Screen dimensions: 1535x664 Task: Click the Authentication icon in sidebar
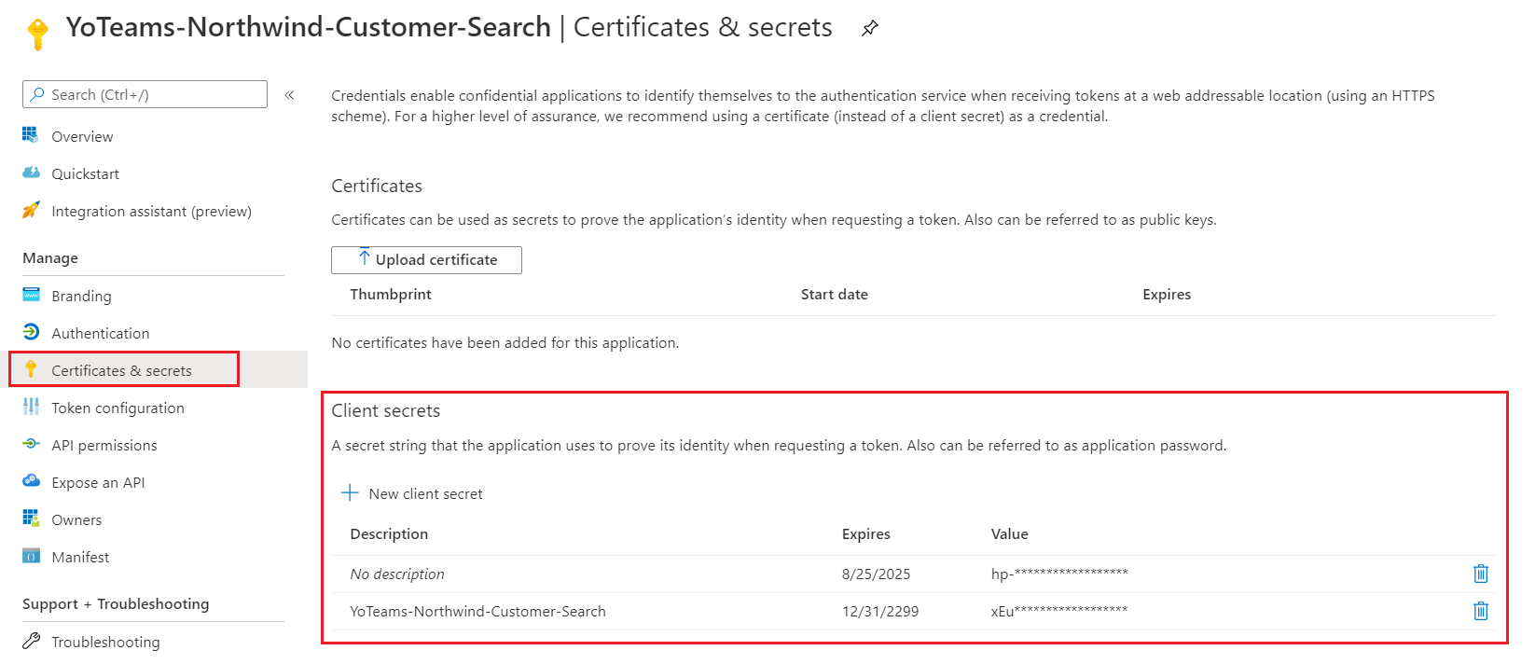click(32, 332)
